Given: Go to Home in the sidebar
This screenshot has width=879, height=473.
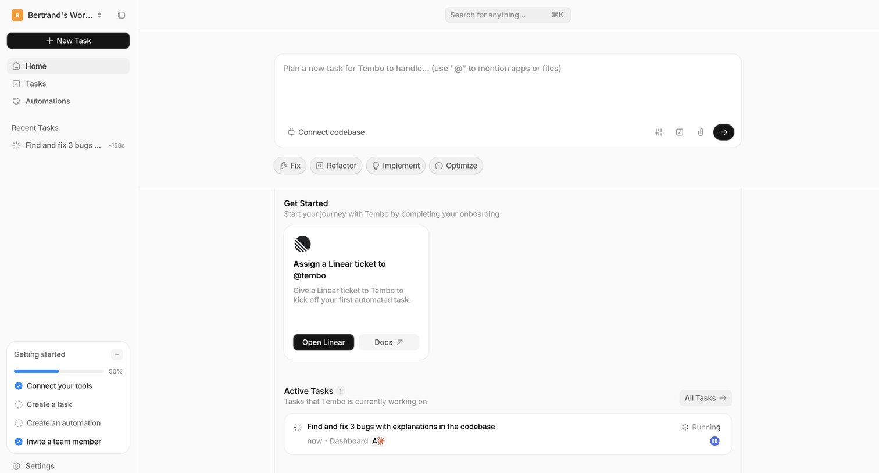Looking at the screenshot, I should click(68, 66).
